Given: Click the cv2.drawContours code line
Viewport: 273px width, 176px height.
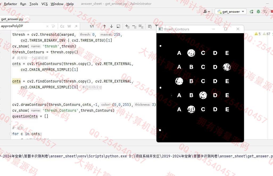Looking at the screenshot, I should (84, 105).
